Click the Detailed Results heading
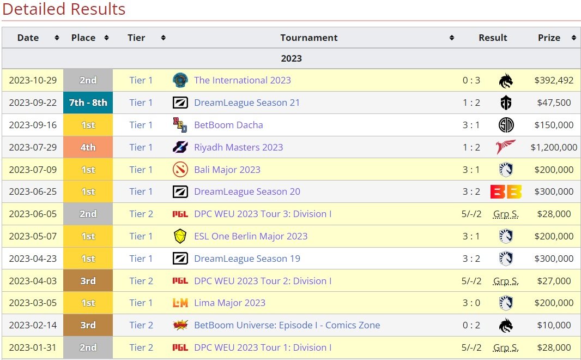581x360 pixels. coord(64,9)
